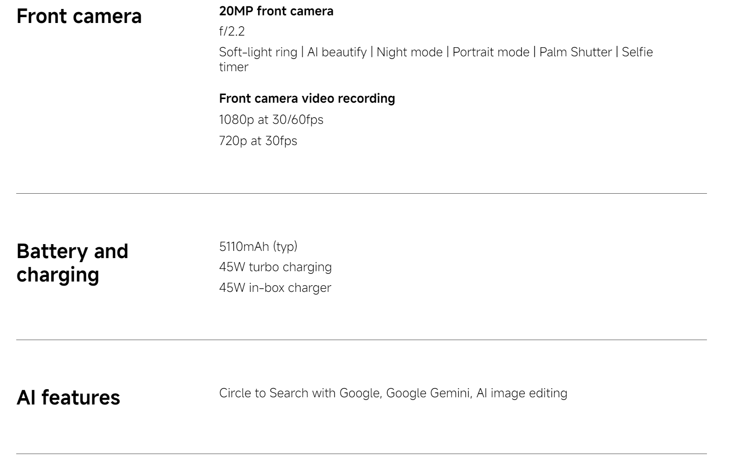Click the Circle to Search with Google text
Viewport: 734px width, 468px height.
[x=300, y=393]
